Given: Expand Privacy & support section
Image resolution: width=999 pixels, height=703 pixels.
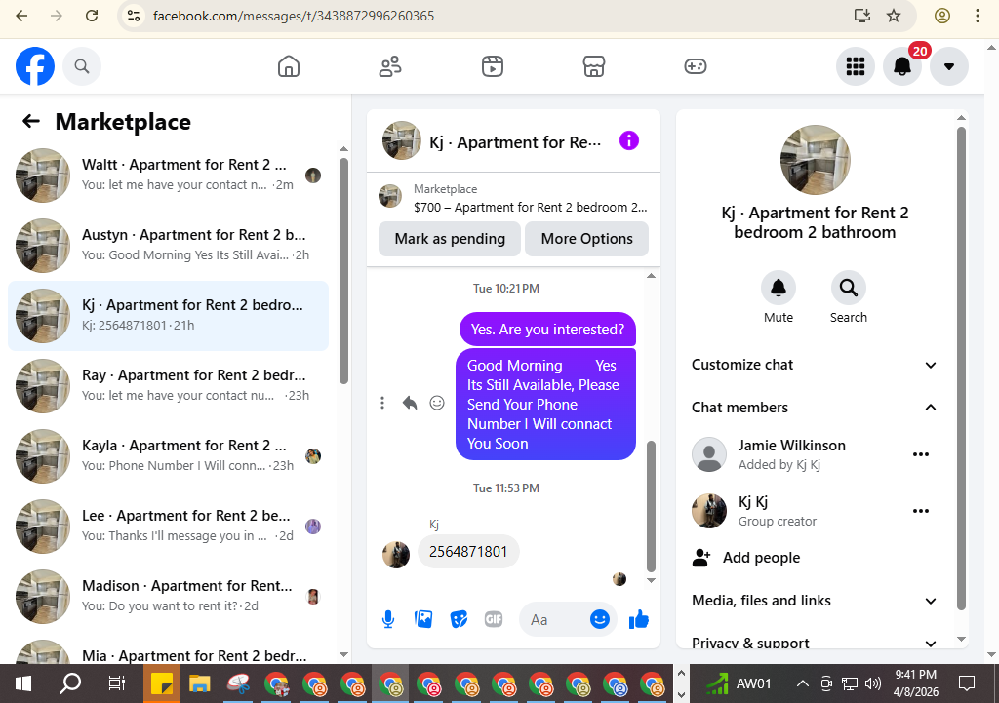Looking at the screenshot, I should (x=815, y=643).
